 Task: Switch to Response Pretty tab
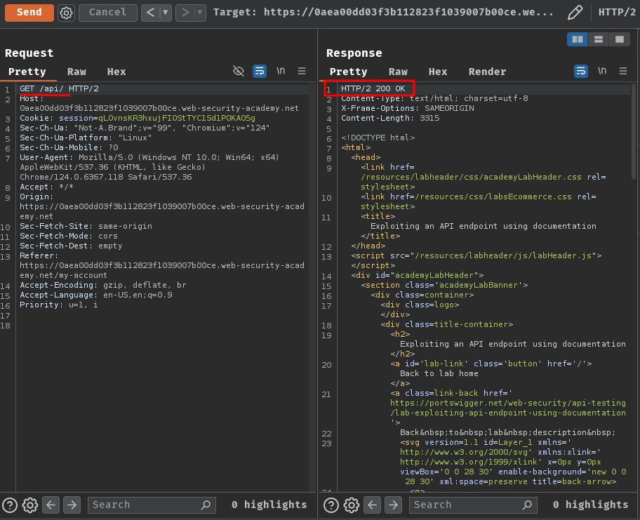[348, 72]
